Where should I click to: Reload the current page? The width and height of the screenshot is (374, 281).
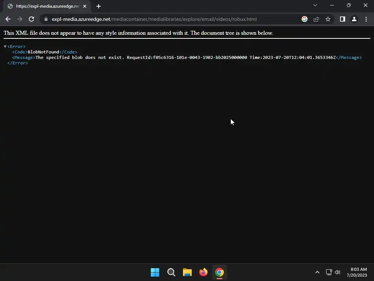pos(31,19)
